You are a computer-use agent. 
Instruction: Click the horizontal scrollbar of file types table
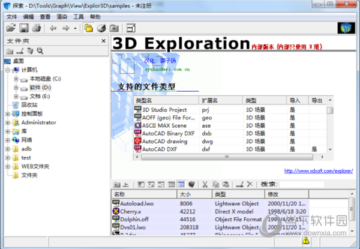pos(227,157)
